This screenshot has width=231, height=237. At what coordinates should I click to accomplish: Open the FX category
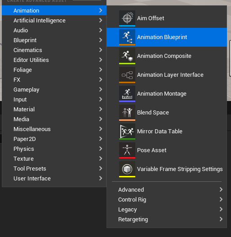[x=54, y=79]
